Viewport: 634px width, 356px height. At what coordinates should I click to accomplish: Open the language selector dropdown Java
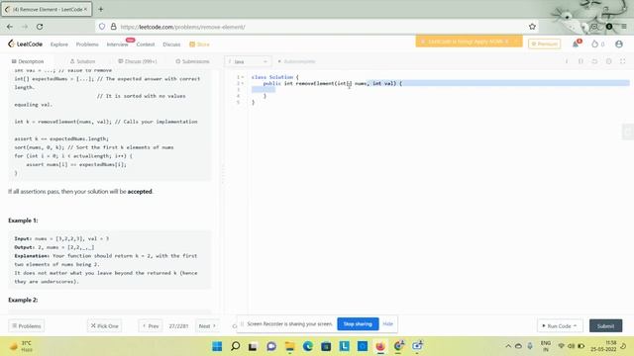[248, 61]
